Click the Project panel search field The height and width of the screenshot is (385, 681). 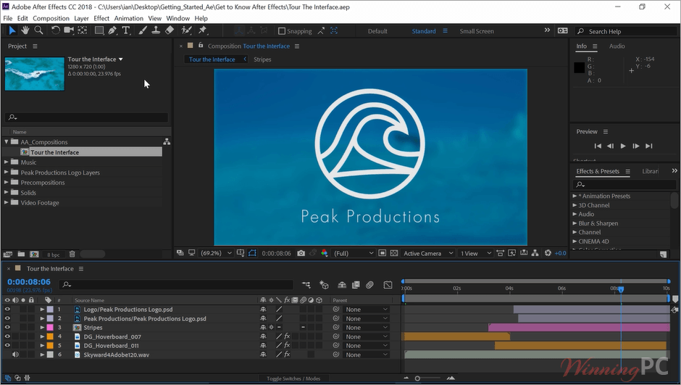tap(87, 117)
